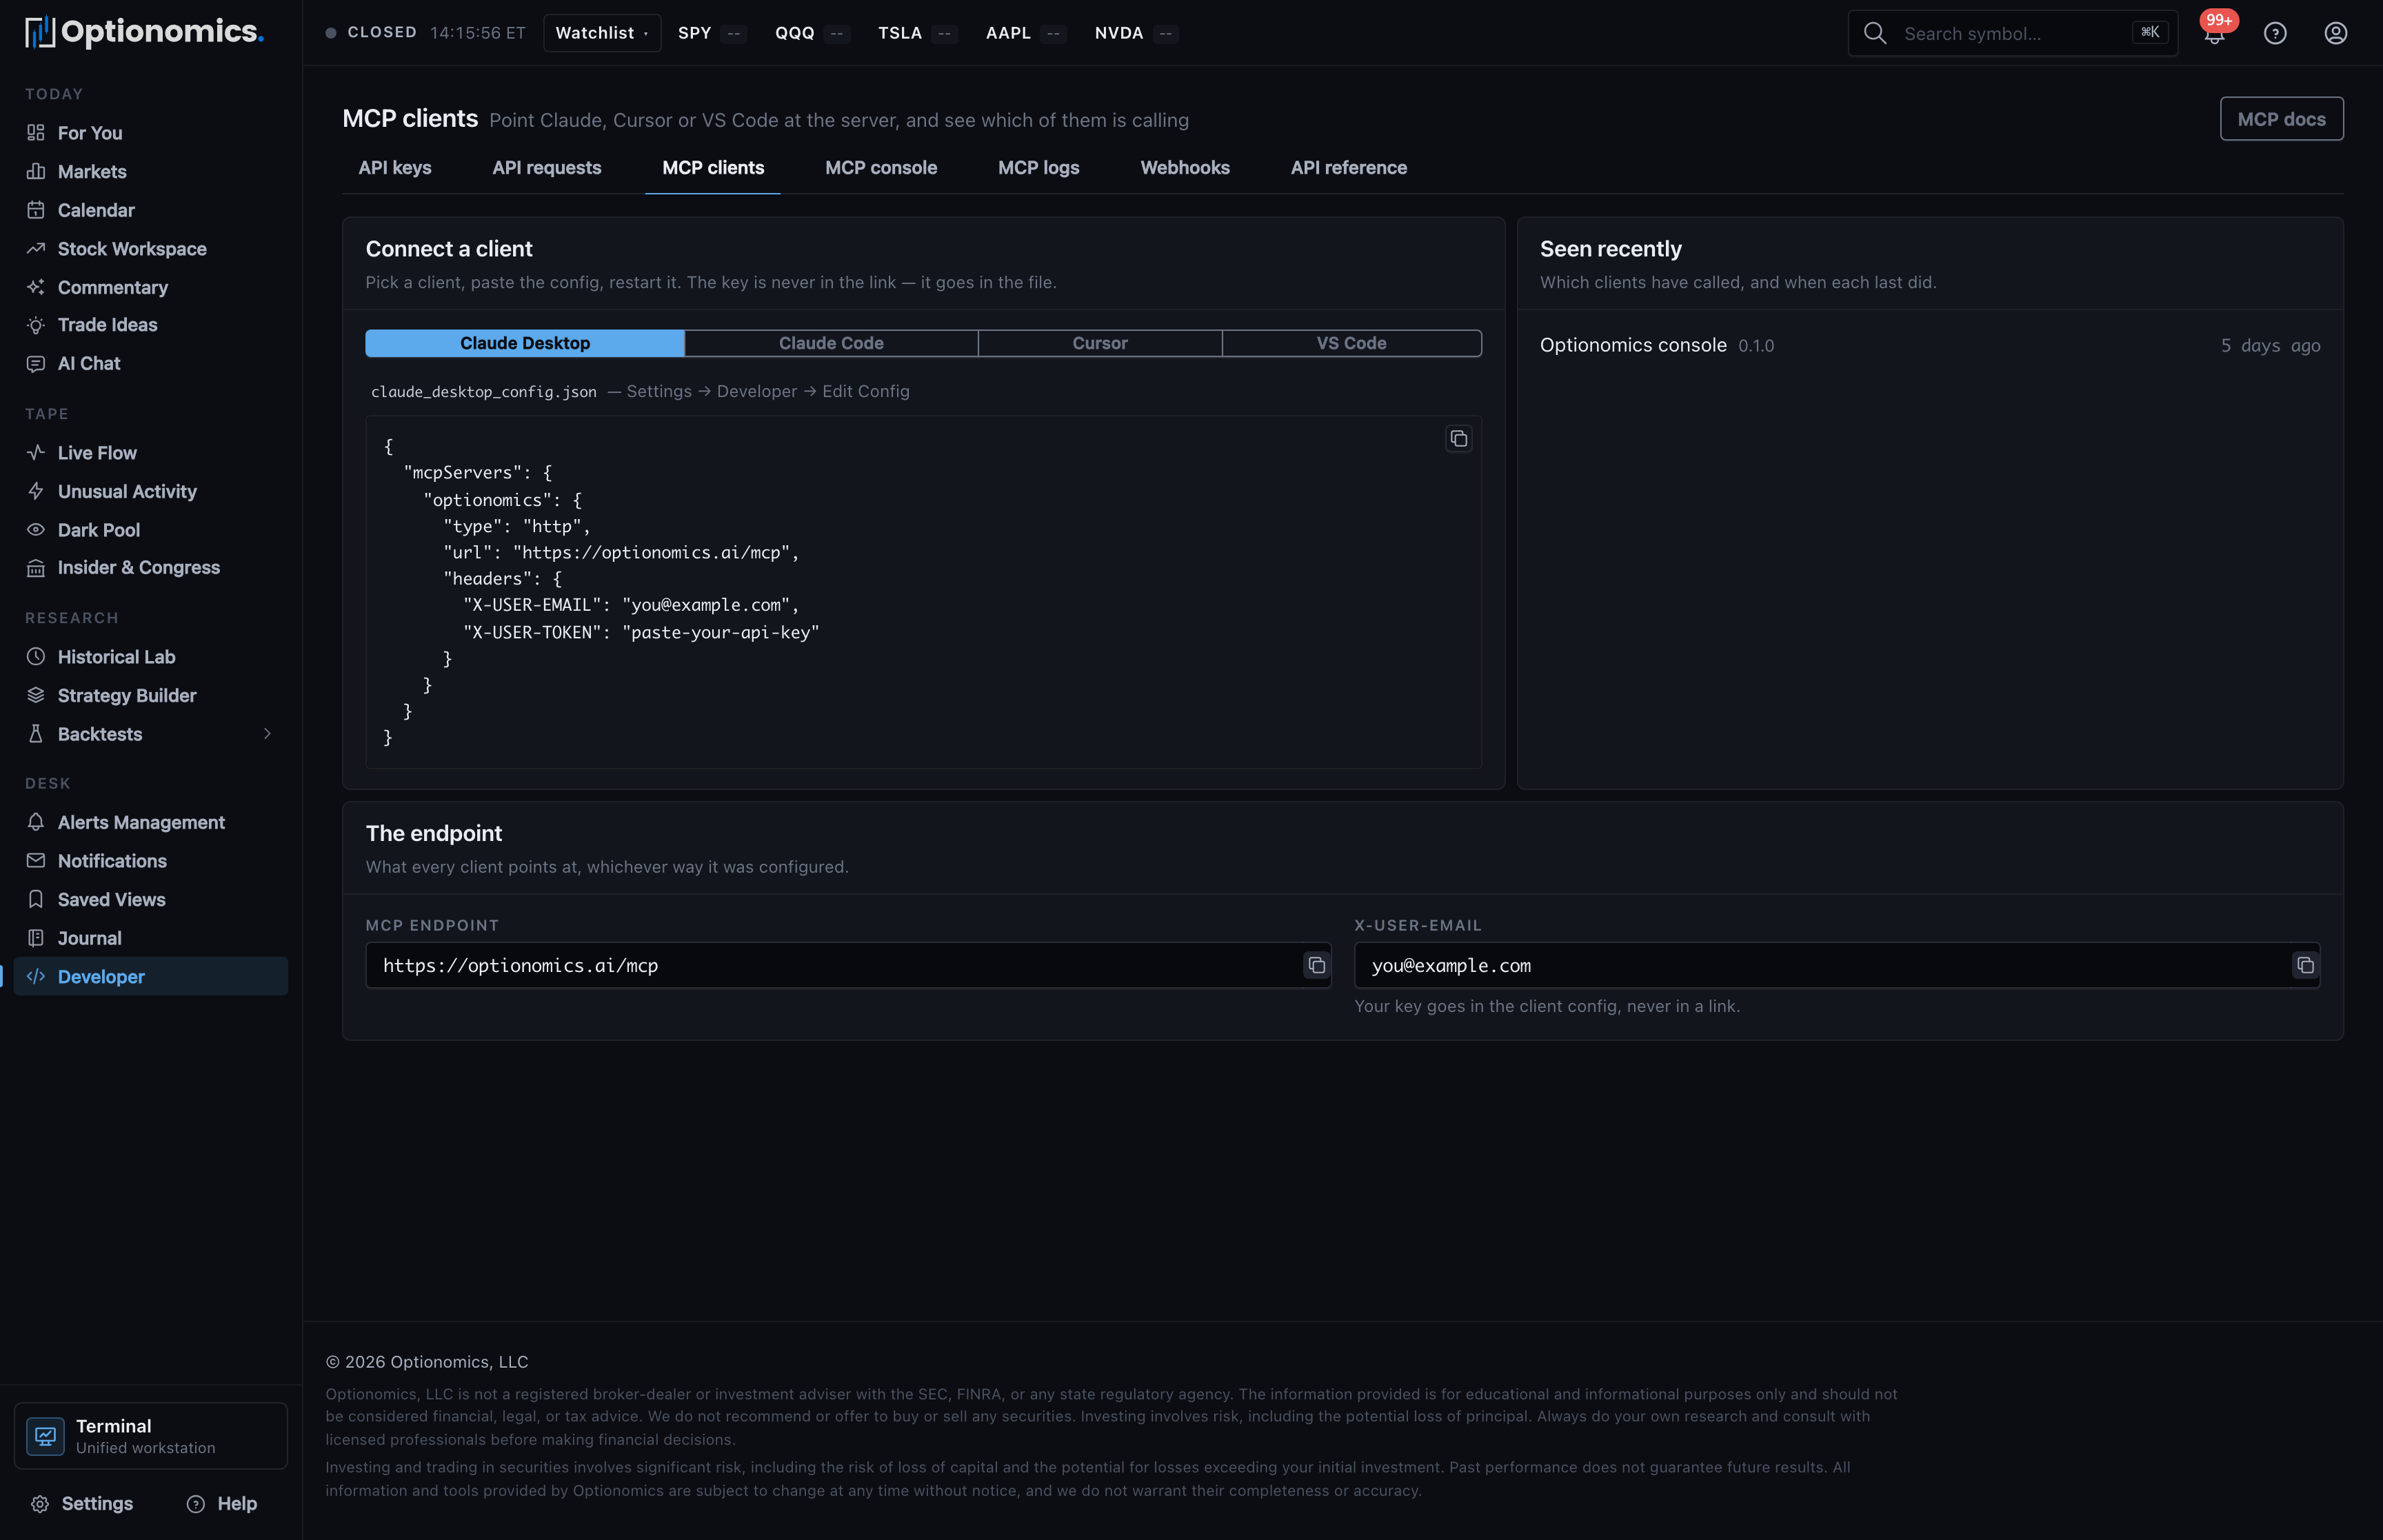Open Commentary in the sidebar
The image size is (2383, 1540).
151,287
